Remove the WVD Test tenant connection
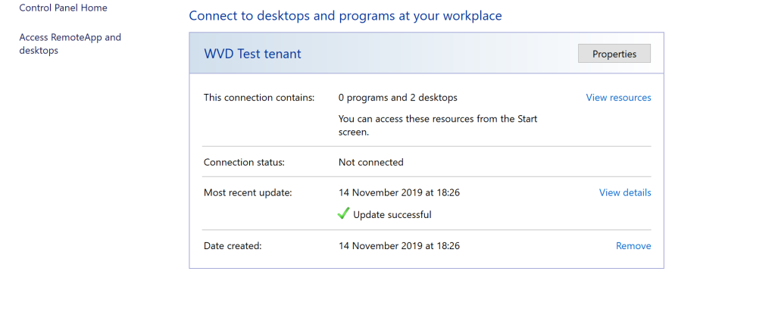 (633, 246)
